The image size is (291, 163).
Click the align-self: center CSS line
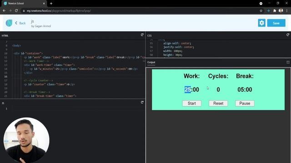click(177, 43)
